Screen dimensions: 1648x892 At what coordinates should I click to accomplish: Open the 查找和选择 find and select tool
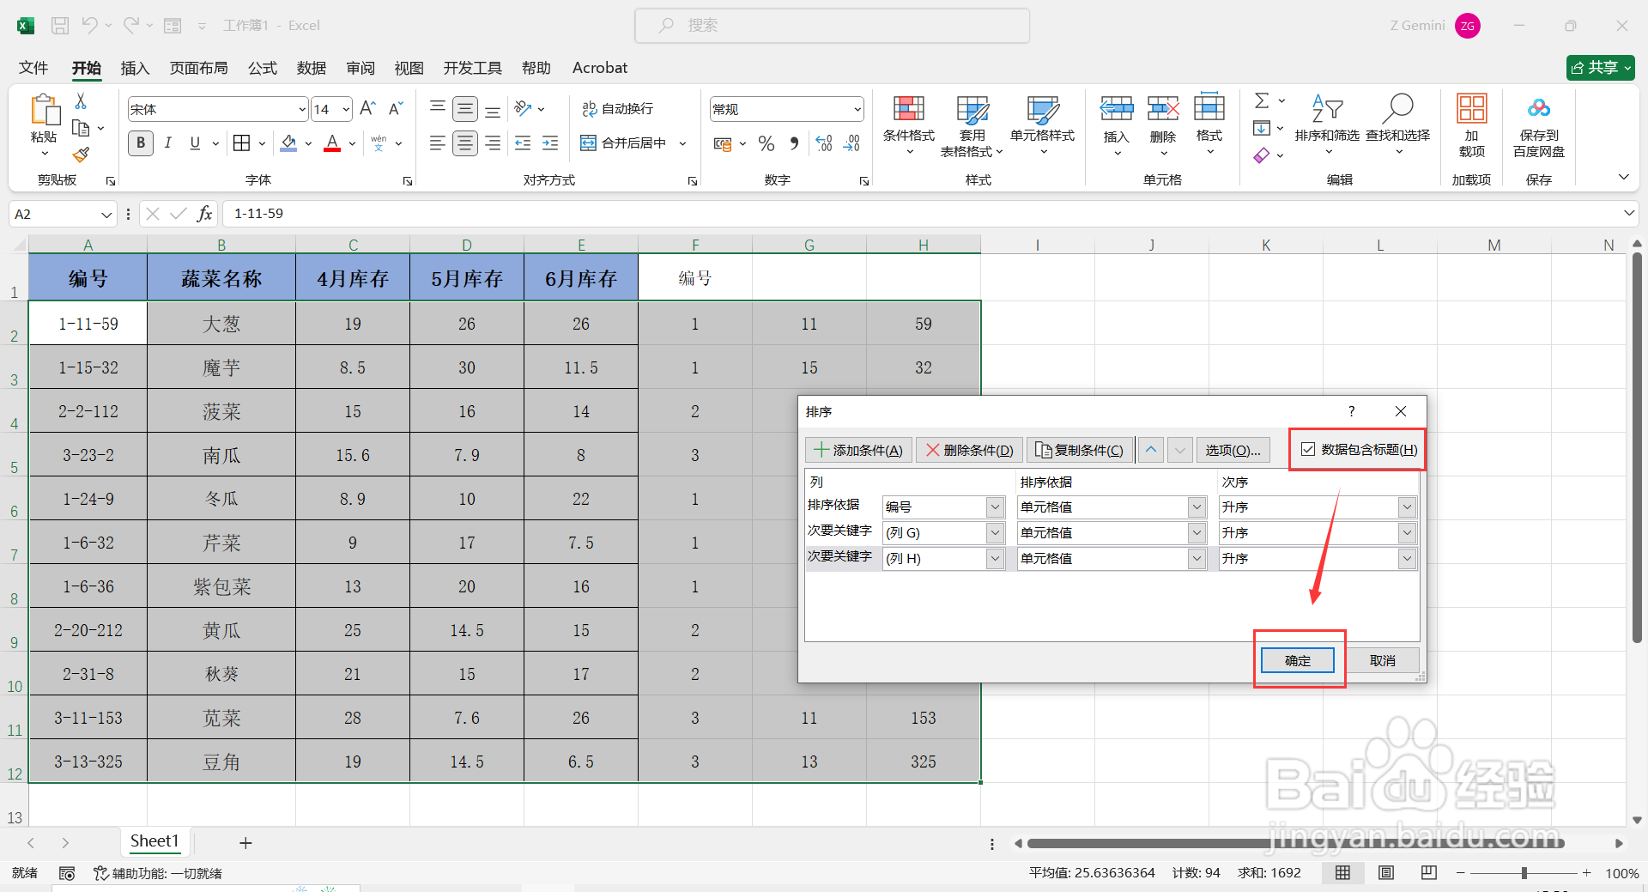tap(1397, 120)
